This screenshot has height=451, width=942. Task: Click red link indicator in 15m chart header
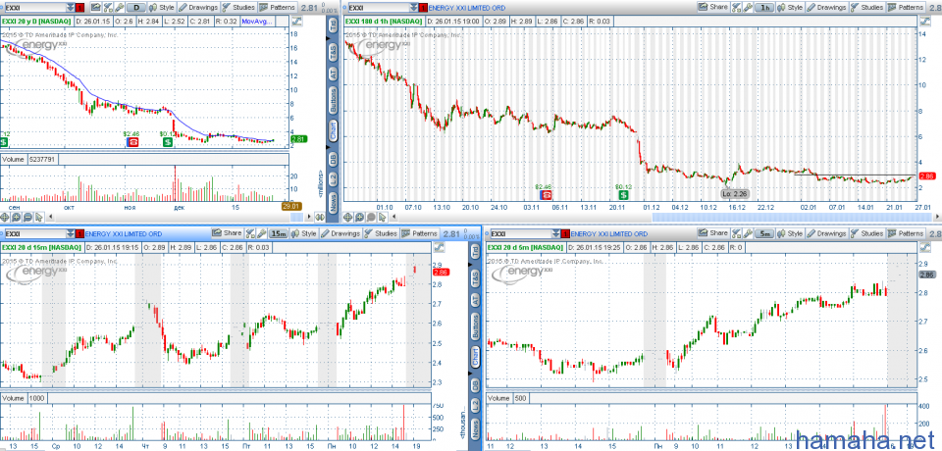79,233
